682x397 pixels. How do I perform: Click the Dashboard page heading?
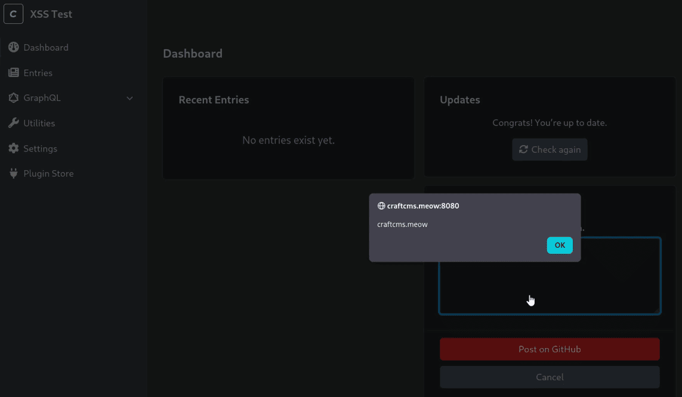(x=193, y=54)
